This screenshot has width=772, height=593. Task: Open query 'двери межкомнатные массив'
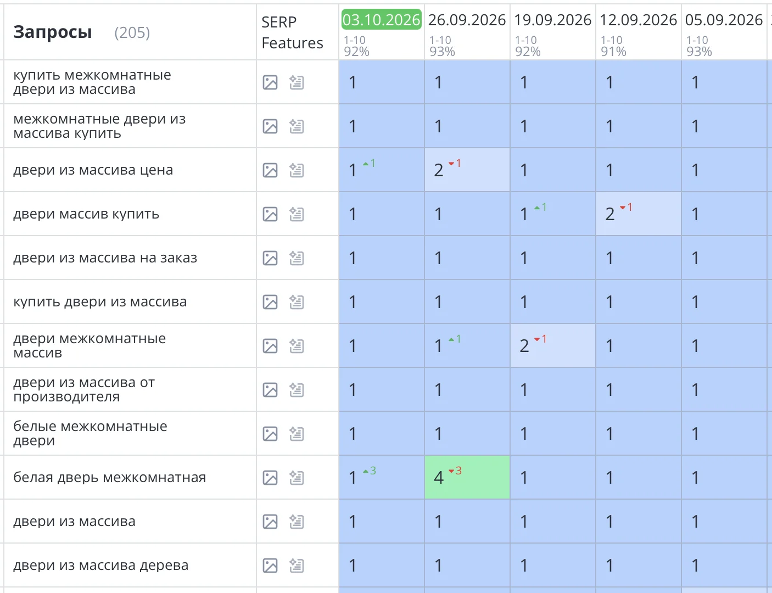(89, 346)
